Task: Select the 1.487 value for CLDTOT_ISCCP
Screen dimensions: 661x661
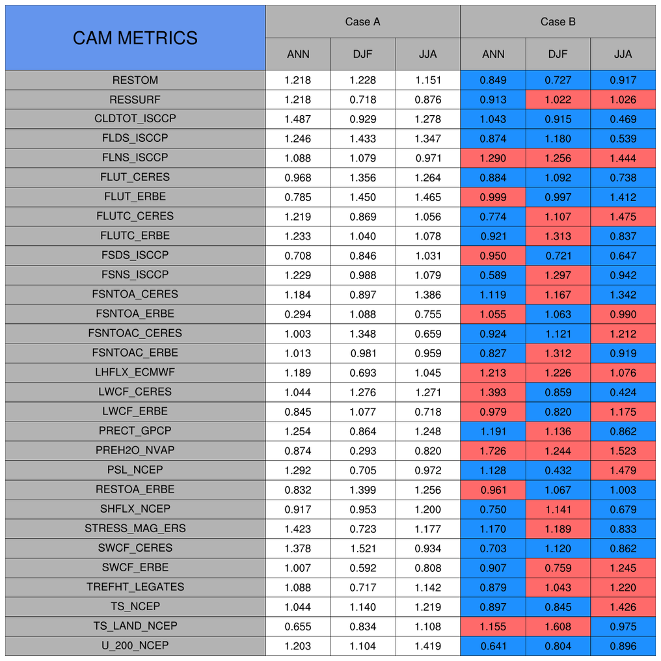Action: click(298, 119)
